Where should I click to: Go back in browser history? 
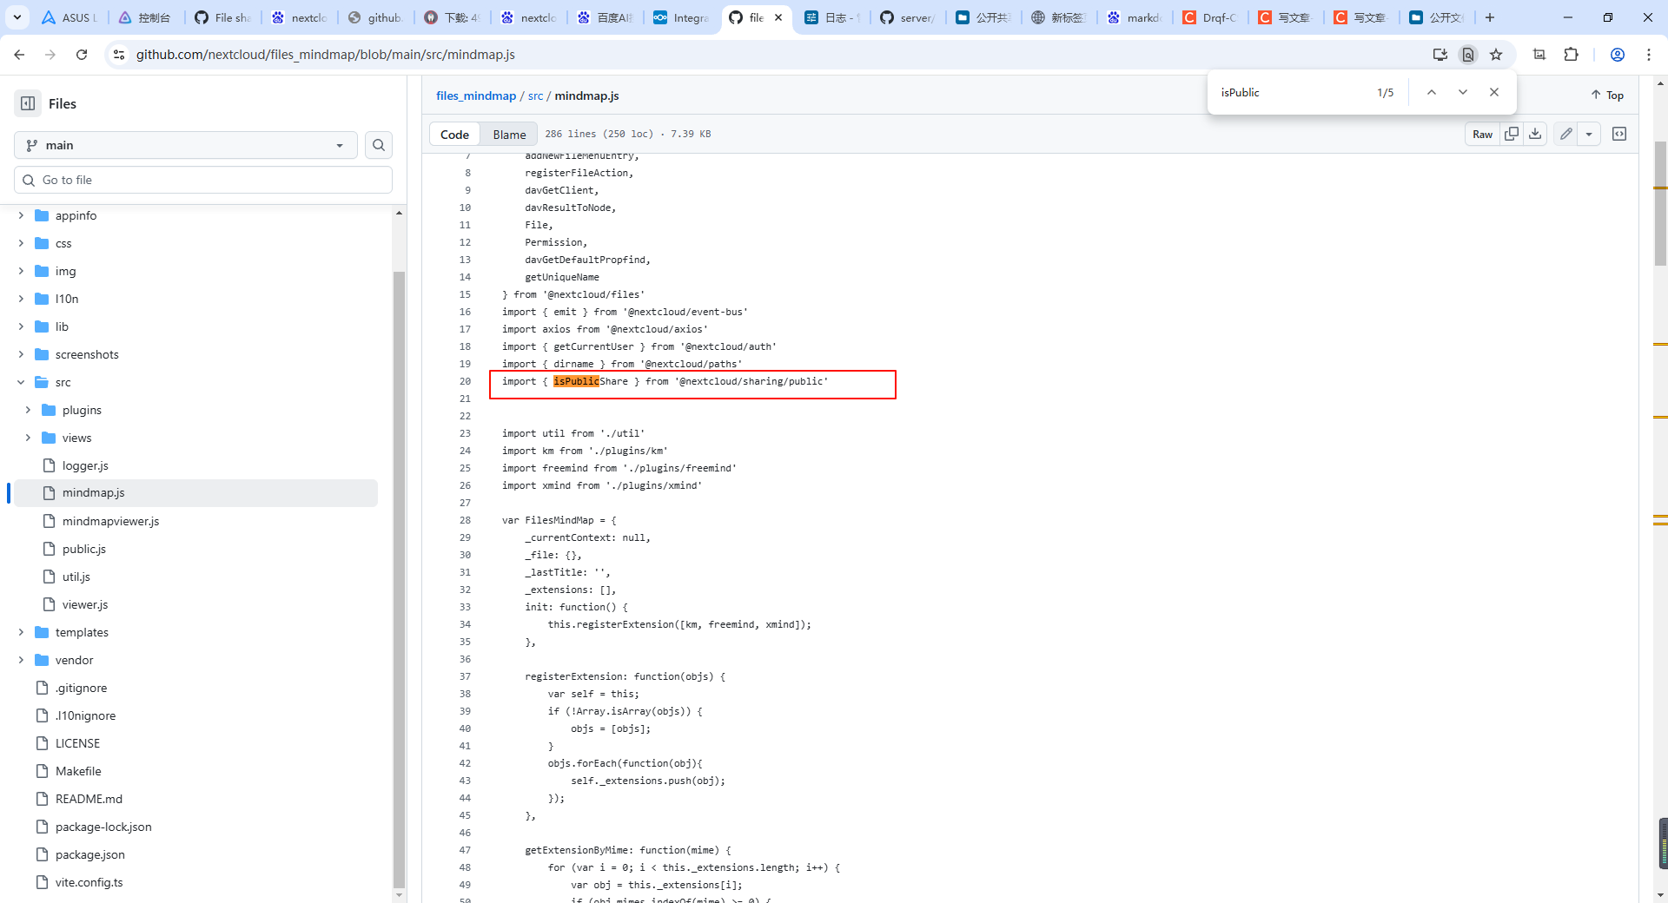pyautogui.click(x=19, y=55)
